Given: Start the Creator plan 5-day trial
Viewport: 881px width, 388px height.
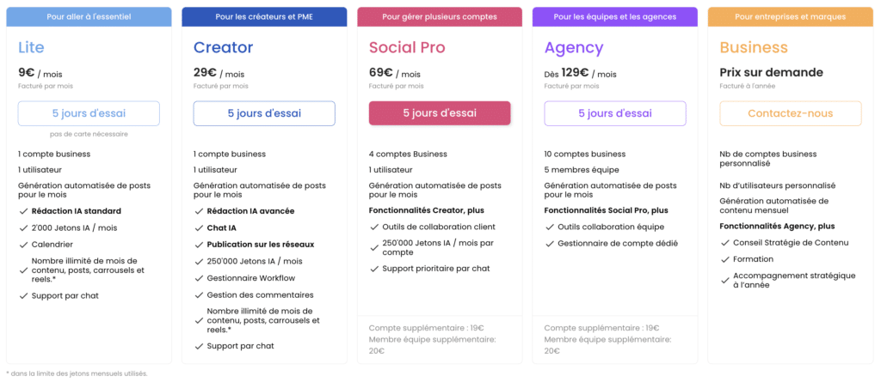Looking at the screenshot, I should tap(264, 113).
